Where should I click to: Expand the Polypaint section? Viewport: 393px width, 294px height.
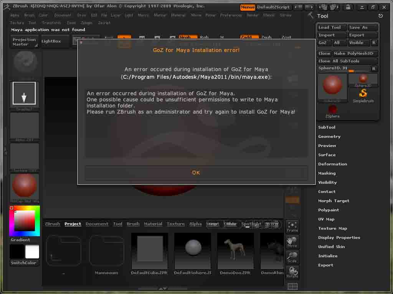329,210
